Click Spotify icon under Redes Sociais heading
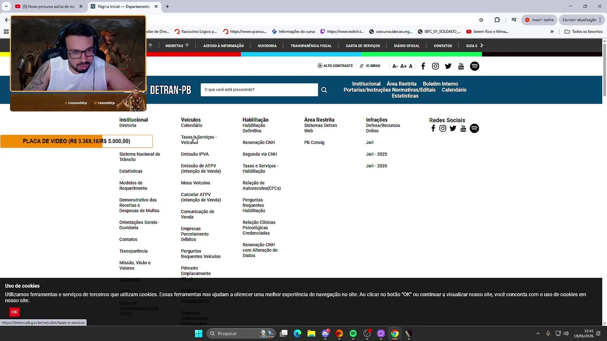Screen dimensions: 607x341 pyautogui.click(x=474, y=128)
